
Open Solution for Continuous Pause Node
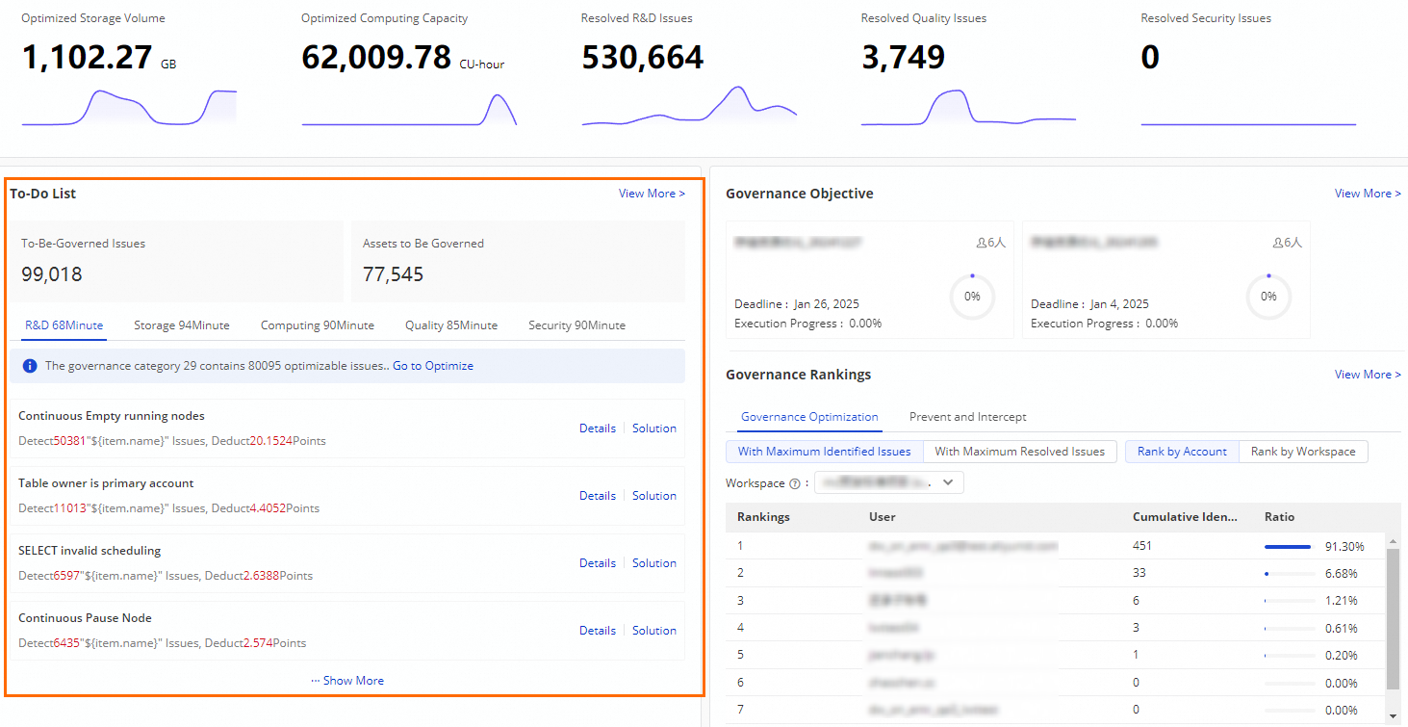654,631
